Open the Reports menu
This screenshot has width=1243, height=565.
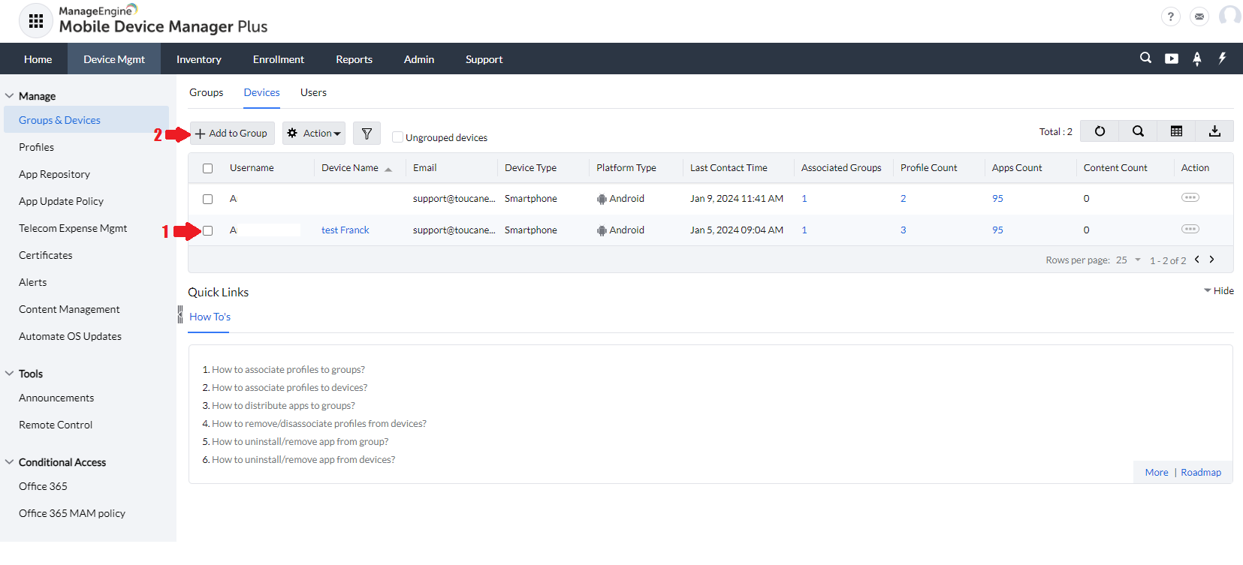[x=354, y=59]
